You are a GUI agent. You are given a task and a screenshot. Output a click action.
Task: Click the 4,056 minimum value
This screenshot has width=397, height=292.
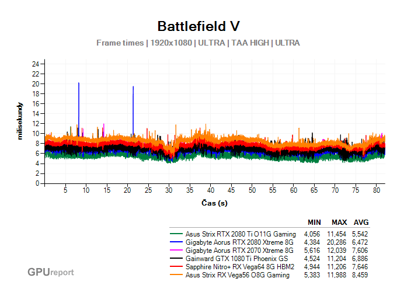coord(312,234)
